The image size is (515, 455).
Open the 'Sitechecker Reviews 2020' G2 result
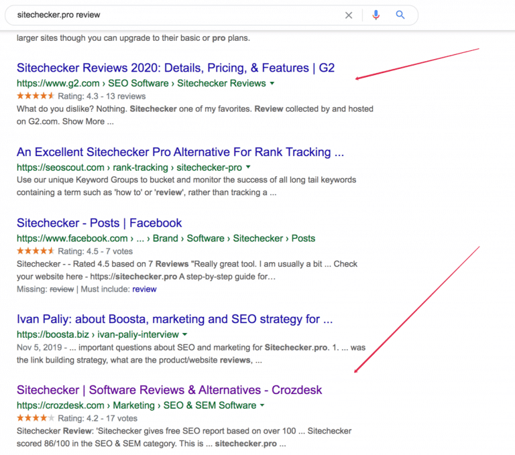176,68
